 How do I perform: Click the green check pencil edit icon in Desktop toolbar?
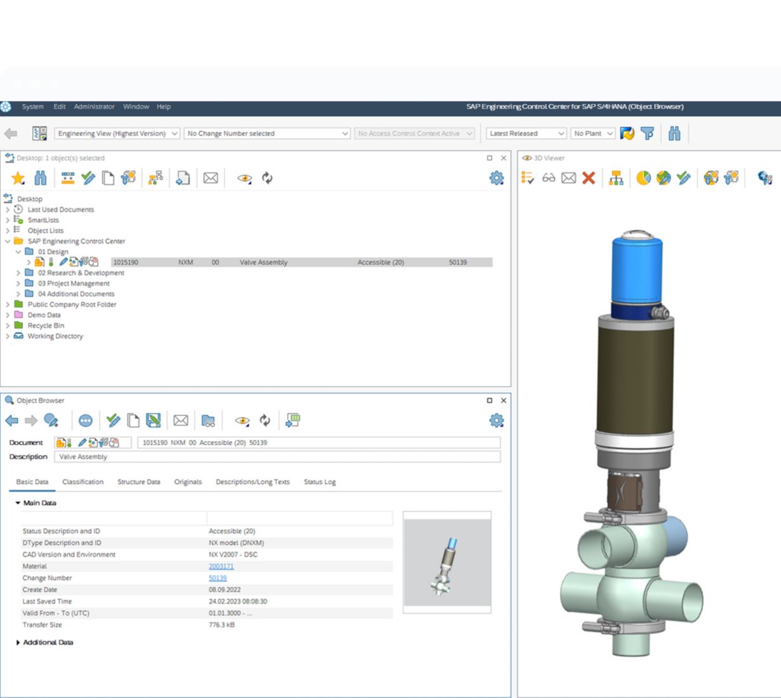[88, 178]
